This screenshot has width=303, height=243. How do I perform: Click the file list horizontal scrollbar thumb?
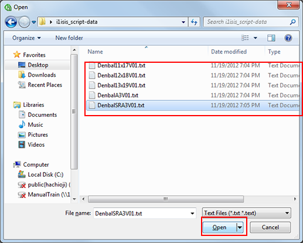point(166,199)
